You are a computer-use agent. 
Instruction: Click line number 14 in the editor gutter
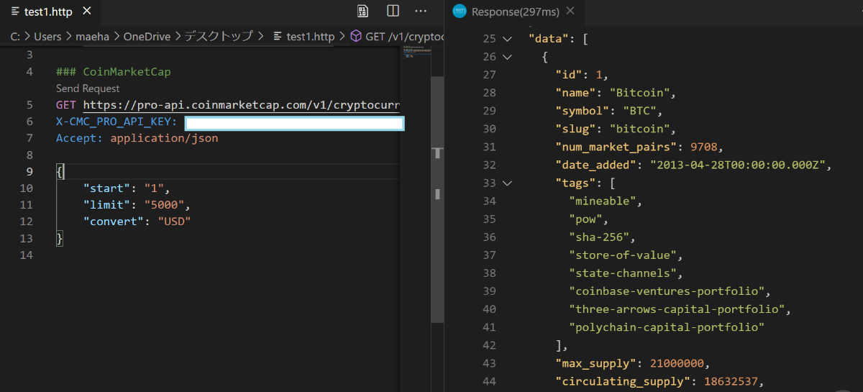tap(27, 255)
